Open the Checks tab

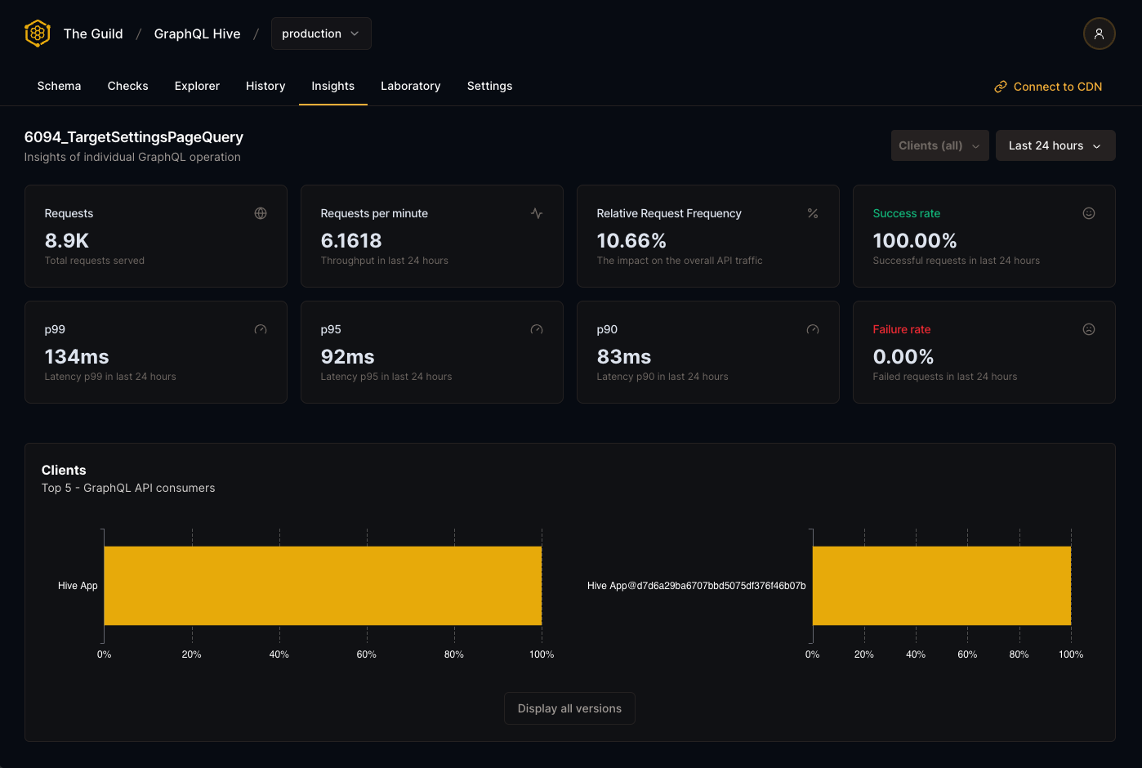(x=127, y=86)
